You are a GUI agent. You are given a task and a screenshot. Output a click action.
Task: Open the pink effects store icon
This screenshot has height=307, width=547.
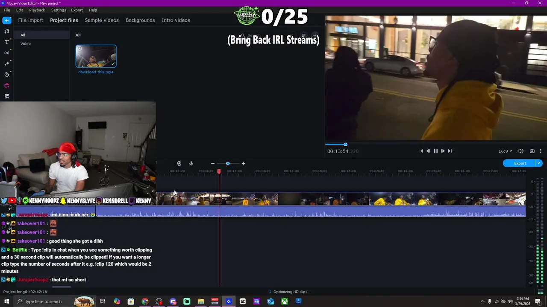pyautogui.click(x=7, y=85)
